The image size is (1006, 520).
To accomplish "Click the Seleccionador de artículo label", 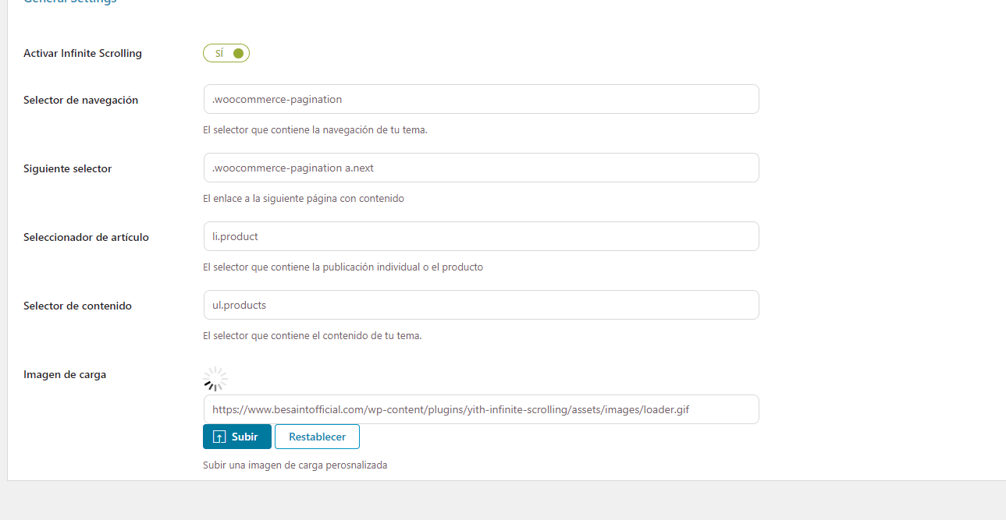I will tap(86, 237).
